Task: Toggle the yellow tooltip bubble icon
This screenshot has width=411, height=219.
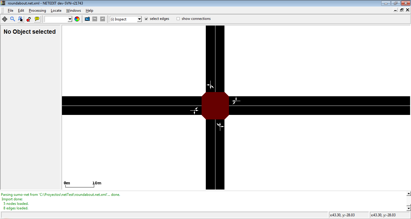Action: [x=37, y=19]
